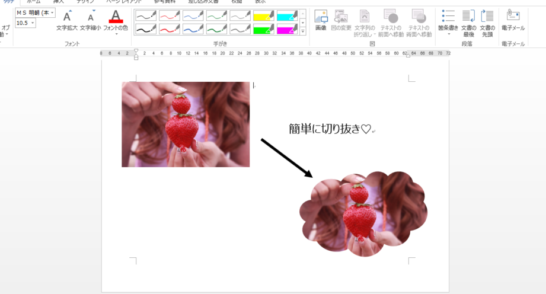Select the cloud-shaped cropped strawberry photo

coord(363,213)
